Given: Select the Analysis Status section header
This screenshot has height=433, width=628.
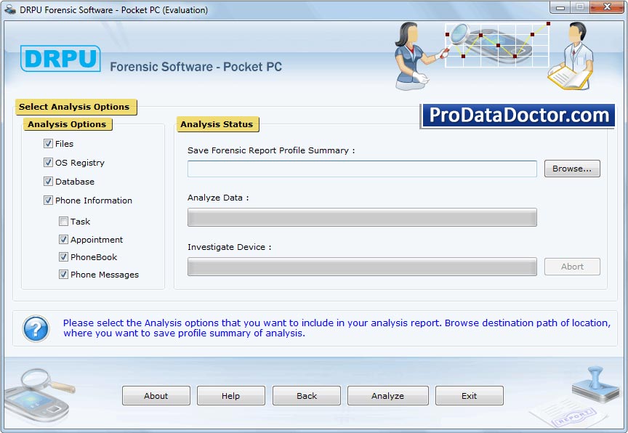Looking at the screenshot, I should (217, 124).
